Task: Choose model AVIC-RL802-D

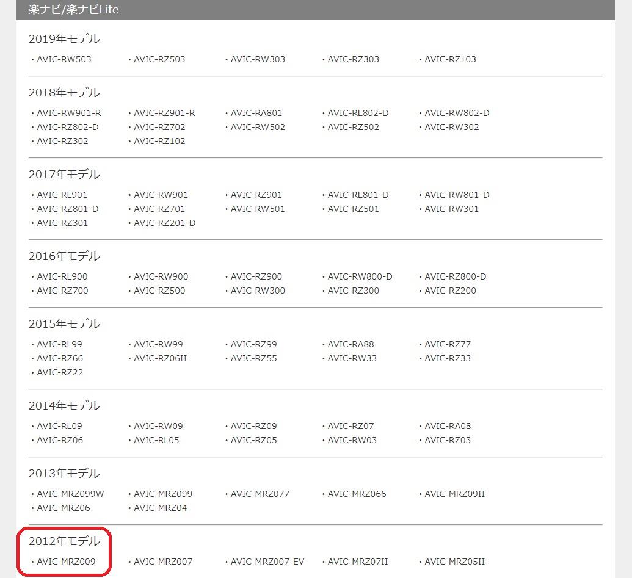Action: [x=358, y=113]
